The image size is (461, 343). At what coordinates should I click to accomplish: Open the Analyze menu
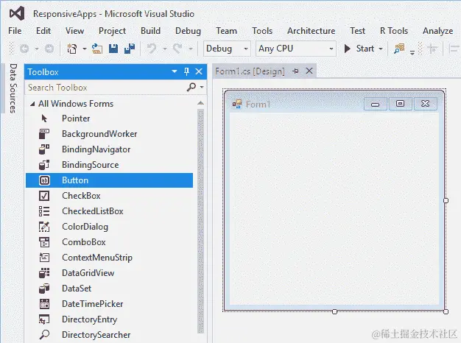coord(437,31)
